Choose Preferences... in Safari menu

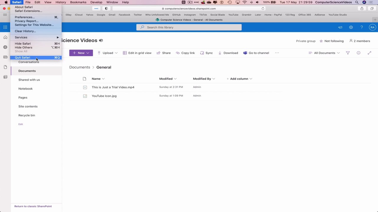point(36,17)
